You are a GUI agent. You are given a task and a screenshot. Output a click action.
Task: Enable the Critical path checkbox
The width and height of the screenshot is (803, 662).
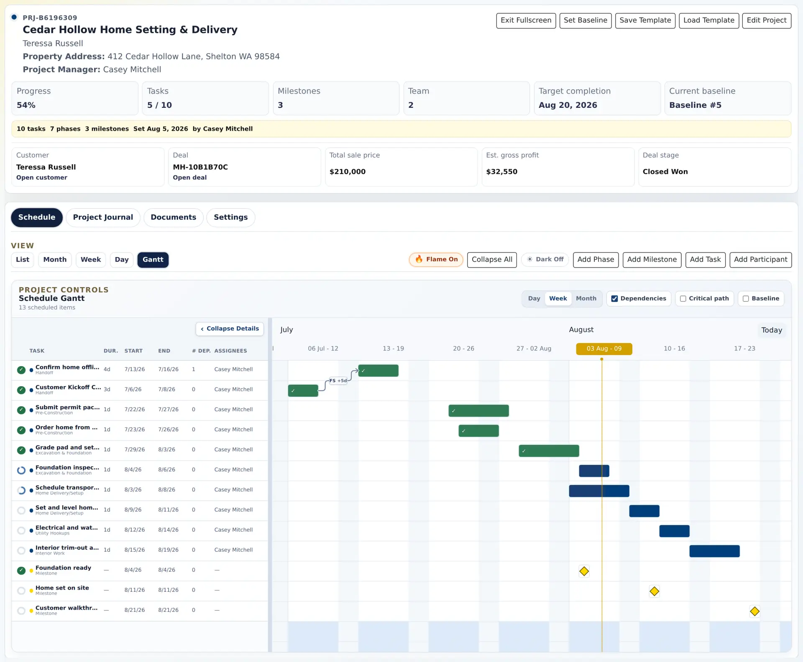683,299
